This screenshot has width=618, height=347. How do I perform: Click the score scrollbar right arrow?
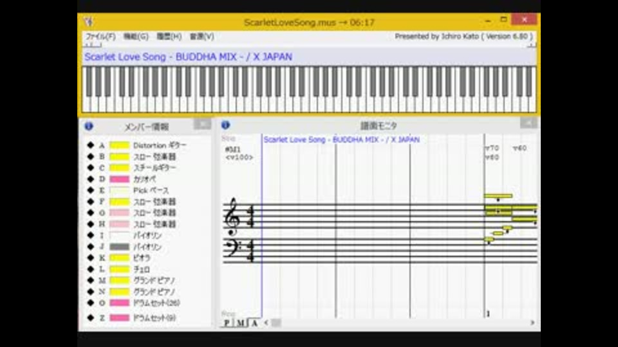(532, 323)
